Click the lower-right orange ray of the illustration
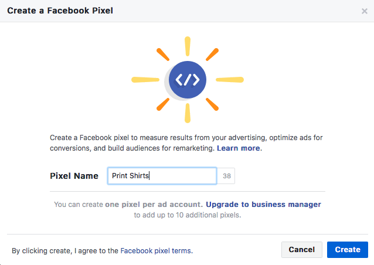374x265 pixels. [212, 104]
